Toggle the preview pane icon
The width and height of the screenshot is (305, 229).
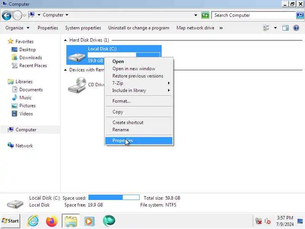click(x=285, y=28)
